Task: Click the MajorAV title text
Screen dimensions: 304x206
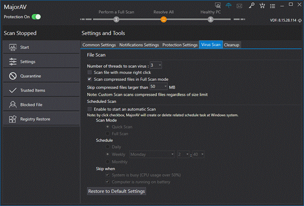Action: [15, 7]
